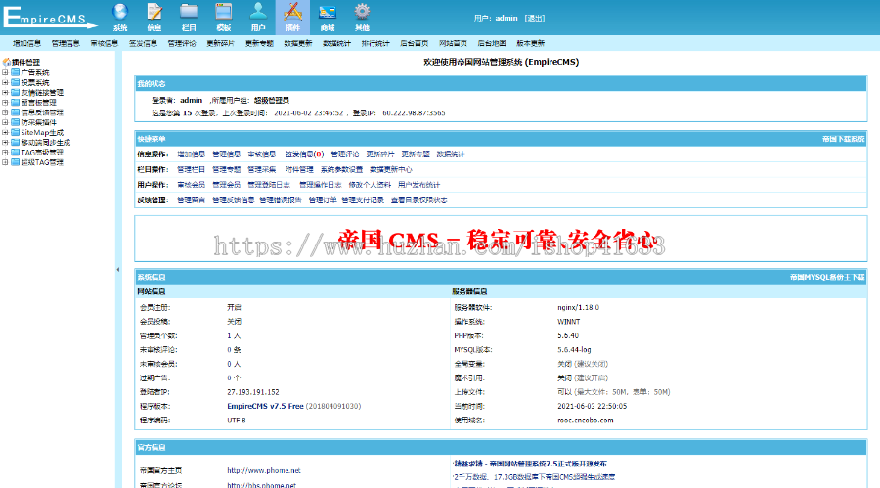Click the 帝国下载系统 link
This screenshot has height=488, width=880.
coord(843,139)
